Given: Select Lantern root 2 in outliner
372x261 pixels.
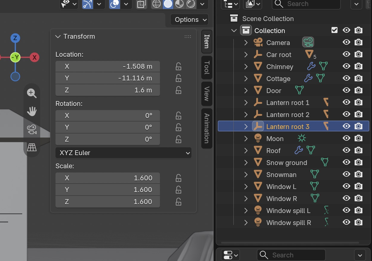Looking at the screenshot, I should point(288,115).
